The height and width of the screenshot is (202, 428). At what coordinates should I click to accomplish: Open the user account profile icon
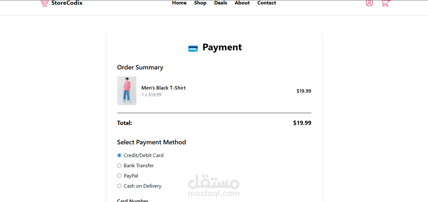(x=369, y=3)
